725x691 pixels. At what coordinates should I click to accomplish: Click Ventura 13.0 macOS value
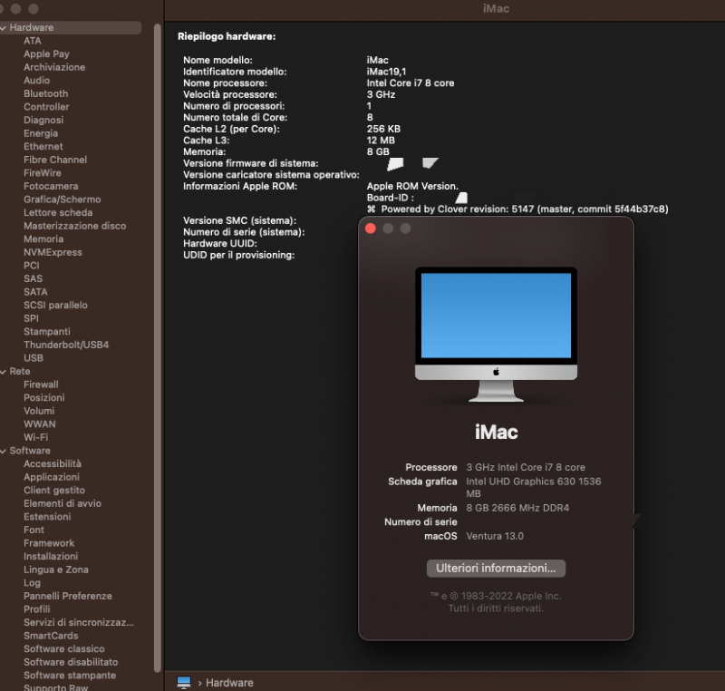coord(495,536)
